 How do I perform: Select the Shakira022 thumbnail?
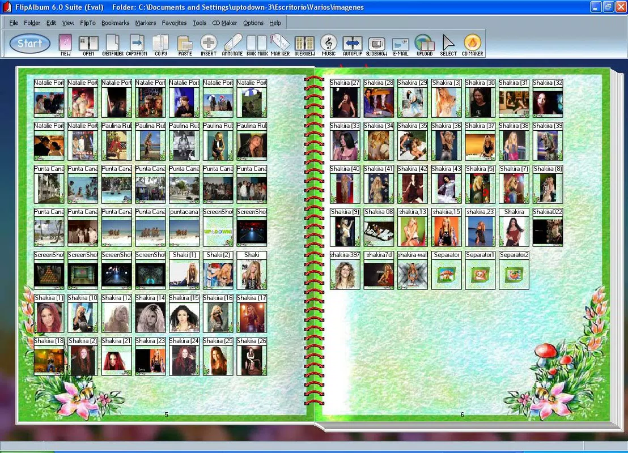pyautogui.click(x=548, y=227)
